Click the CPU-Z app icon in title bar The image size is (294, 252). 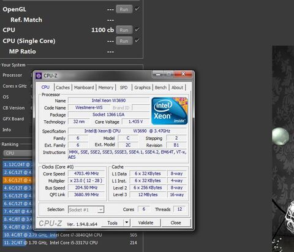[x=39, y=75]
